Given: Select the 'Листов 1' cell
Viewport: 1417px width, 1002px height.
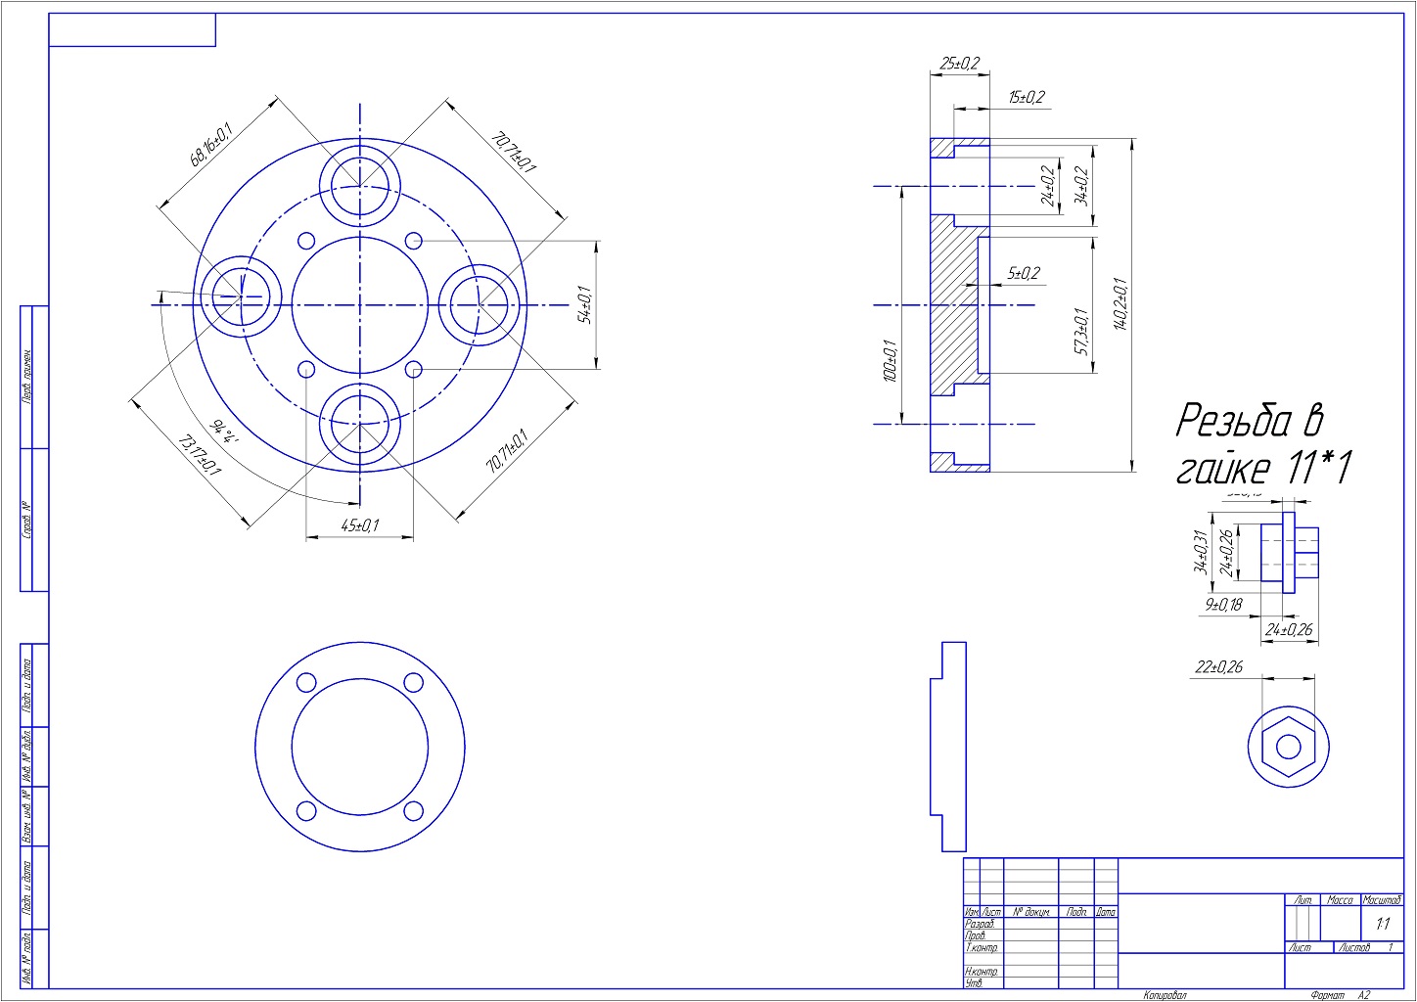Looking at the screenshot, I should 1367,948.
